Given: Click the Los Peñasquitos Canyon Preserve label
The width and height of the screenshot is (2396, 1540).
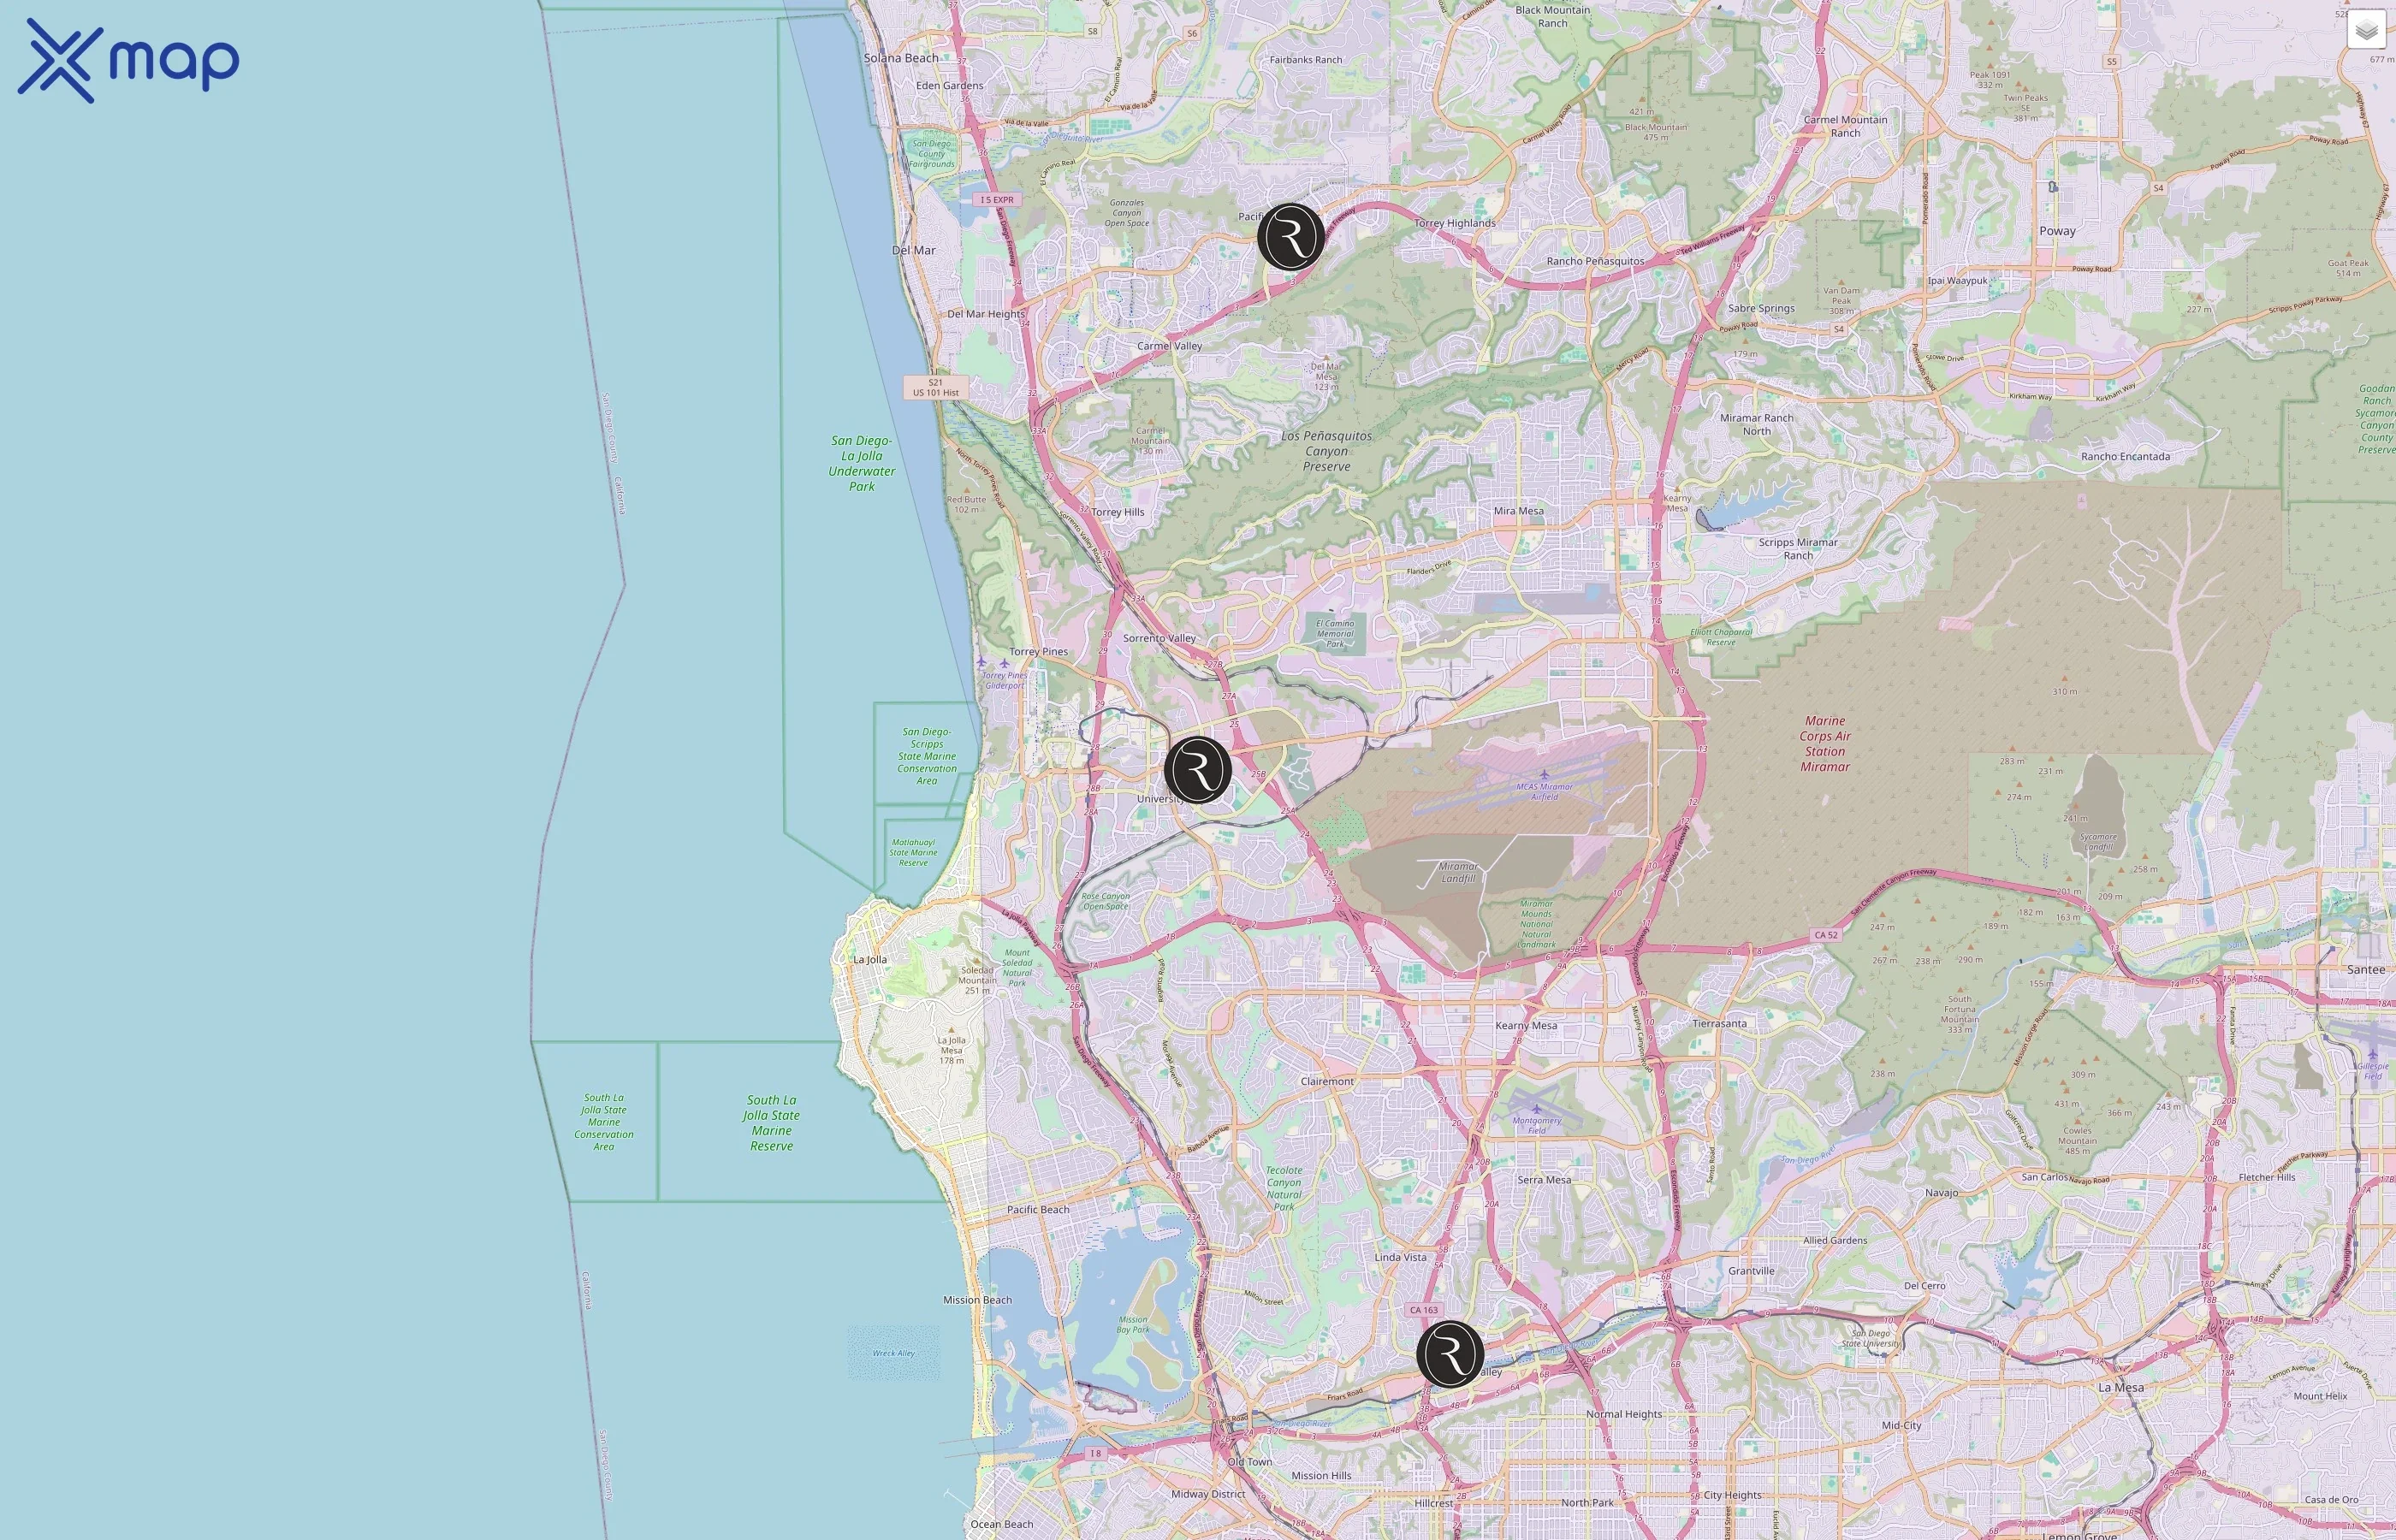Looking at the screenshot, I should click(1326, 451).
